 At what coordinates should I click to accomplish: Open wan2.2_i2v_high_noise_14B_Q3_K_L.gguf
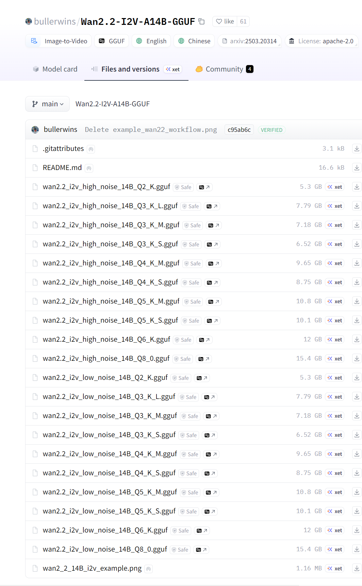coord(110,206)
